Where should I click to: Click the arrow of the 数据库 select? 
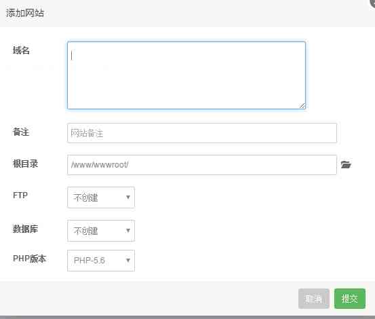128,231
